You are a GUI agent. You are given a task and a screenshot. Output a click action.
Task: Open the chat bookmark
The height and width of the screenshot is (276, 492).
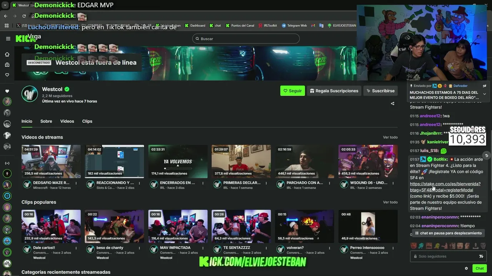(215, 26)
